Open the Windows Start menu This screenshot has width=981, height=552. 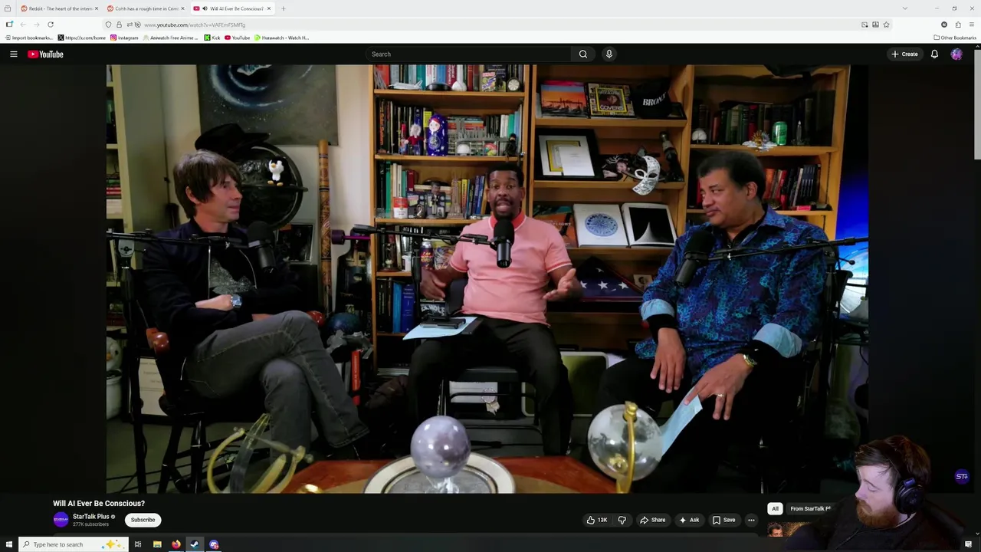tap(8, 544)
